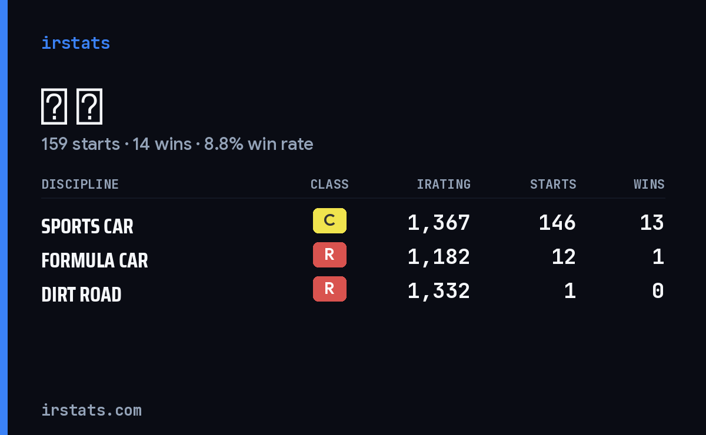The width and height of the screenshot is (706, 435).
Task: Click the yellow C class badge
Action: coord(329,220)
